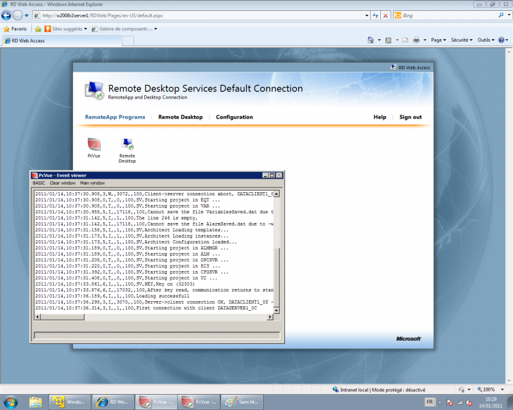Click the Action Center flag tray icon
Screen dimensions: 513x410
pyautogui.click(x=450, y=402)
